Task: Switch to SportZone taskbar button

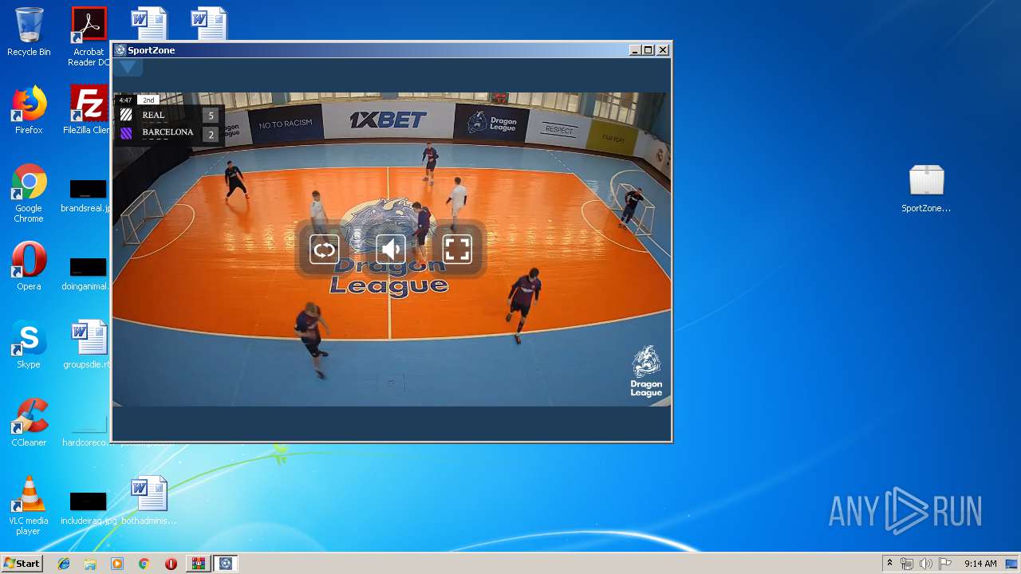Action: coord(226,564)
